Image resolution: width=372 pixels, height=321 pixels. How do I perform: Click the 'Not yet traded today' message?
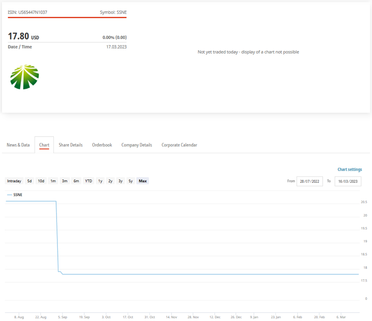248,52
